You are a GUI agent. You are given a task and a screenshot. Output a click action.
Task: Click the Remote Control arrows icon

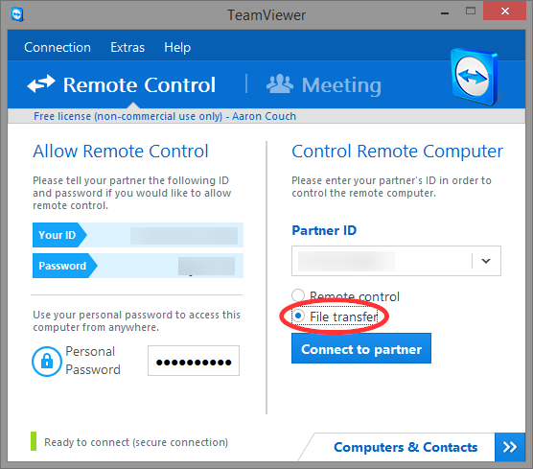click(x=41, y=83)
